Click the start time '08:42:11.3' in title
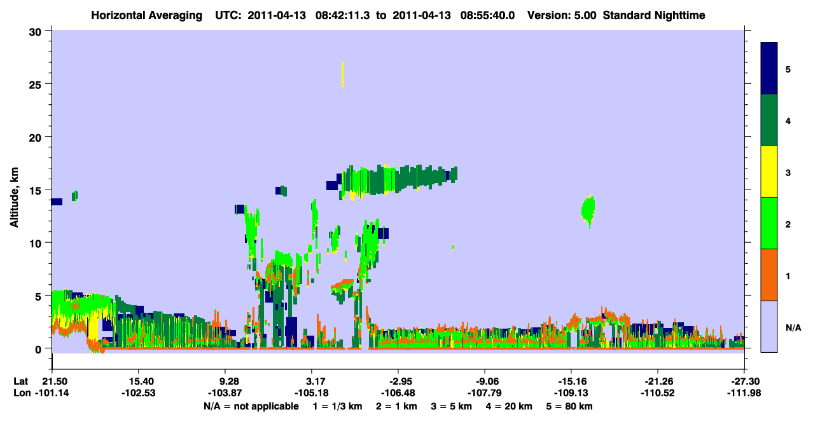 (x=344, y=15)
